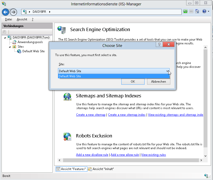Open the Ansicht menu

(22, 19)
